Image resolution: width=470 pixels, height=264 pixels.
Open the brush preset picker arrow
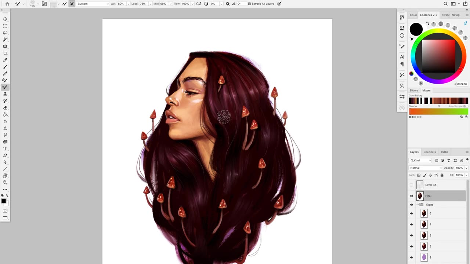tap(38, 4)
